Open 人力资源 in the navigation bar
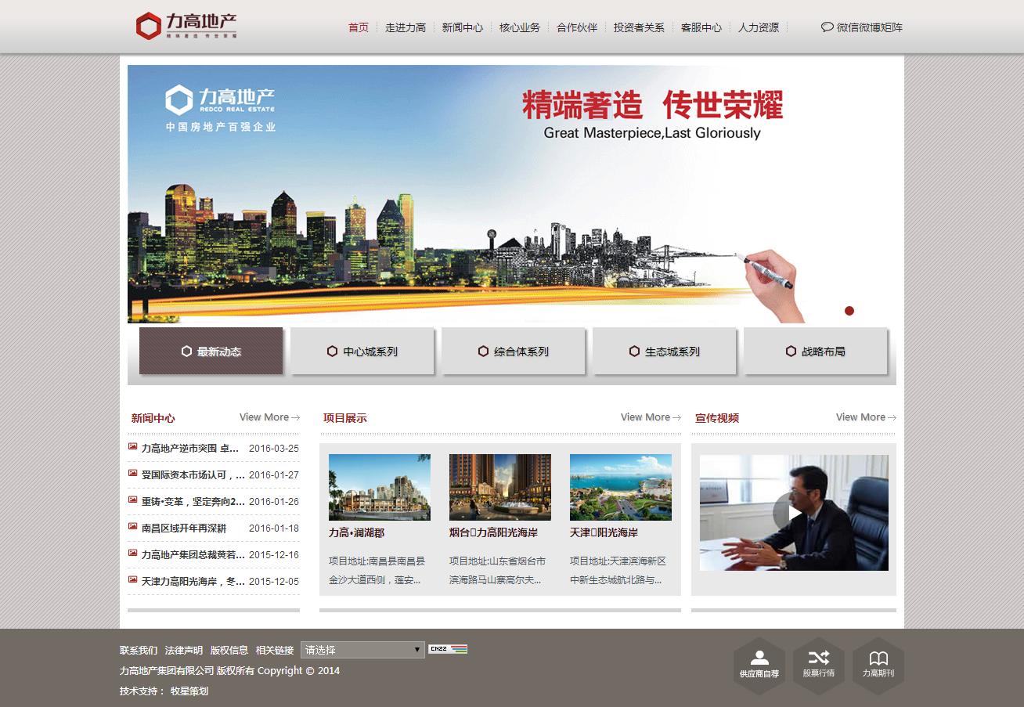This screenshot has height=707, width=1024. (x=759, y=27)
